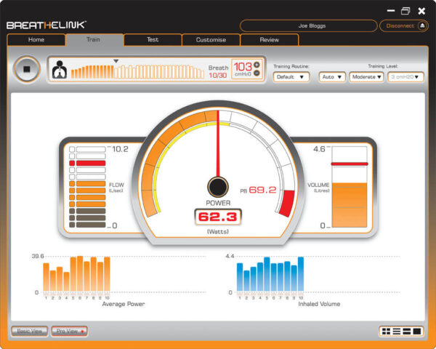Click the lungs breathing icon

(60, 69)
